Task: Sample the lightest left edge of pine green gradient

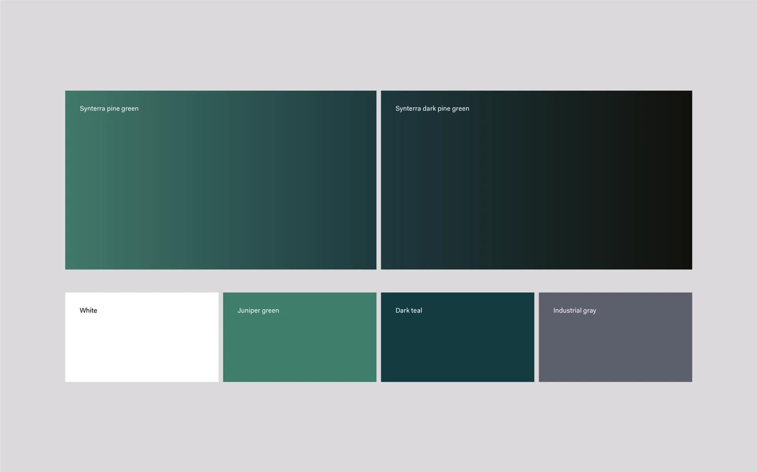Action: [69, 180]
